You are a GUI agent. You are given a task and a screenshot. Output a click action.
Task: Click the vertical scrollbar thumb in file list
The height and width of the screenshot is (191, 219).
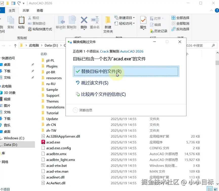tap(217, 63)
